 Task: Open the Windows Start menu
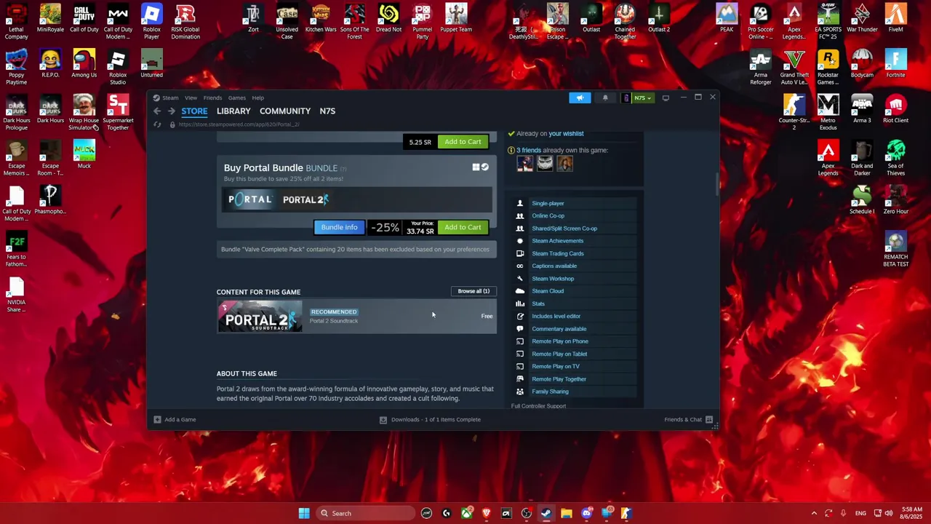(x=304, y=513)
